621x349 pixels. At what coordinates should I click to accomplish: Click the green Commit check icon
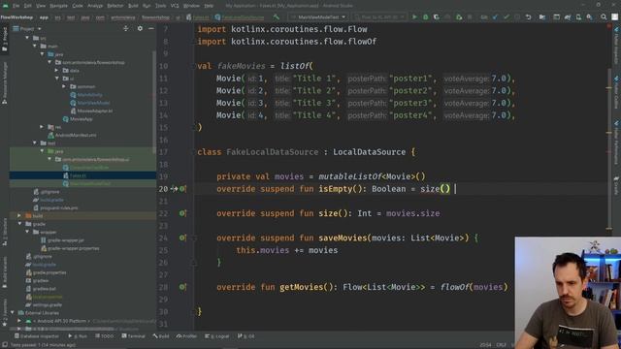click(x=507, y=17)
